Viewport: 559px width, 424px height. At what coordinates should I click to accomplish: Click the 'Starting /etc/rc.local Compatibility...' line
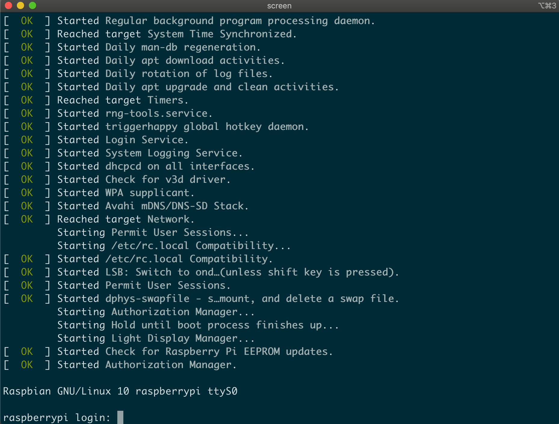coord(174,246)
